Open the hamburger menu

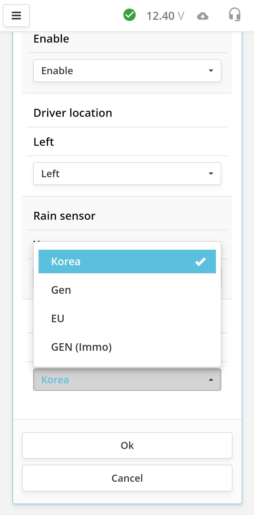point(16,16)
